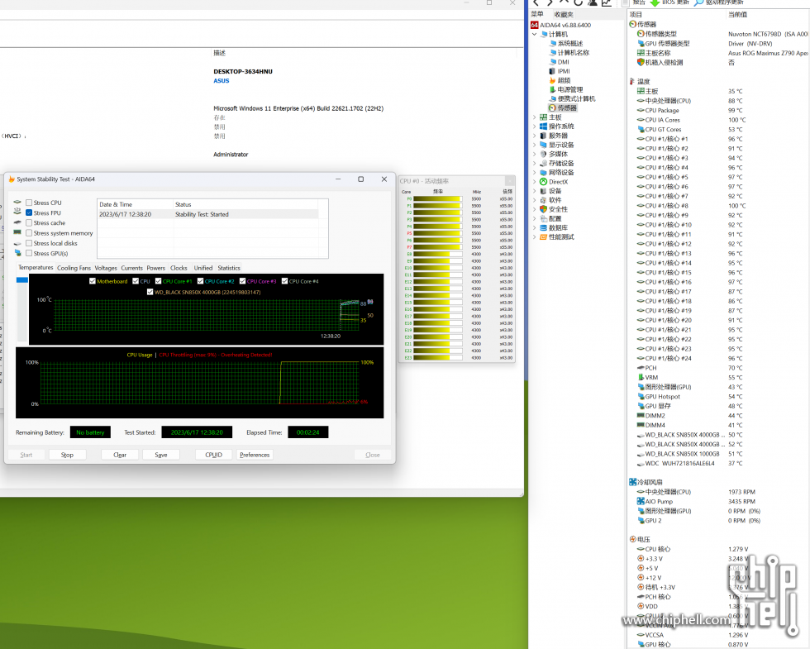This screenshot has width=810, height=649.
Task: Click the AIDA64 toolbar forward arrow
Action: point(550,2)
